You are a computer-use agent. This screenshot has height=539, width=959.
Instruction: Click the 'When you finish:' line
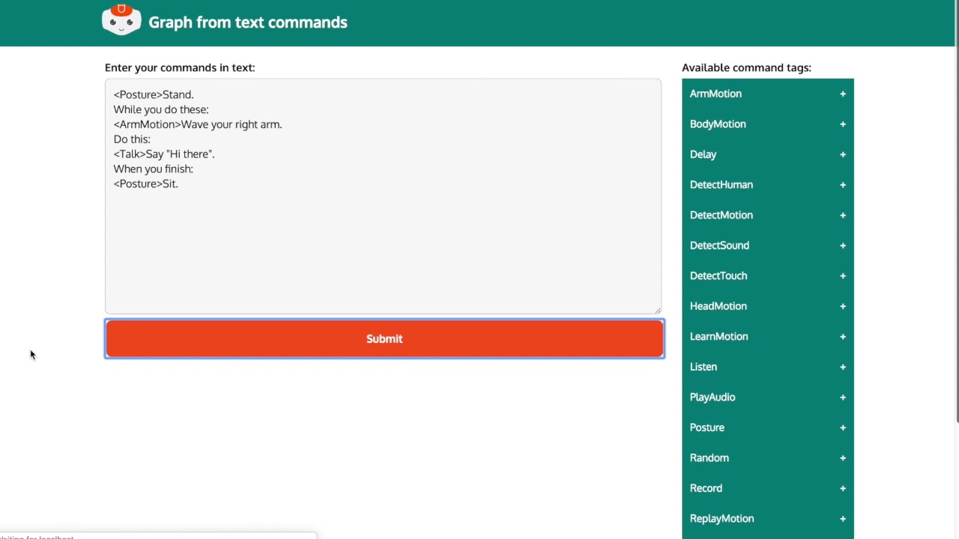pos(154,168)
